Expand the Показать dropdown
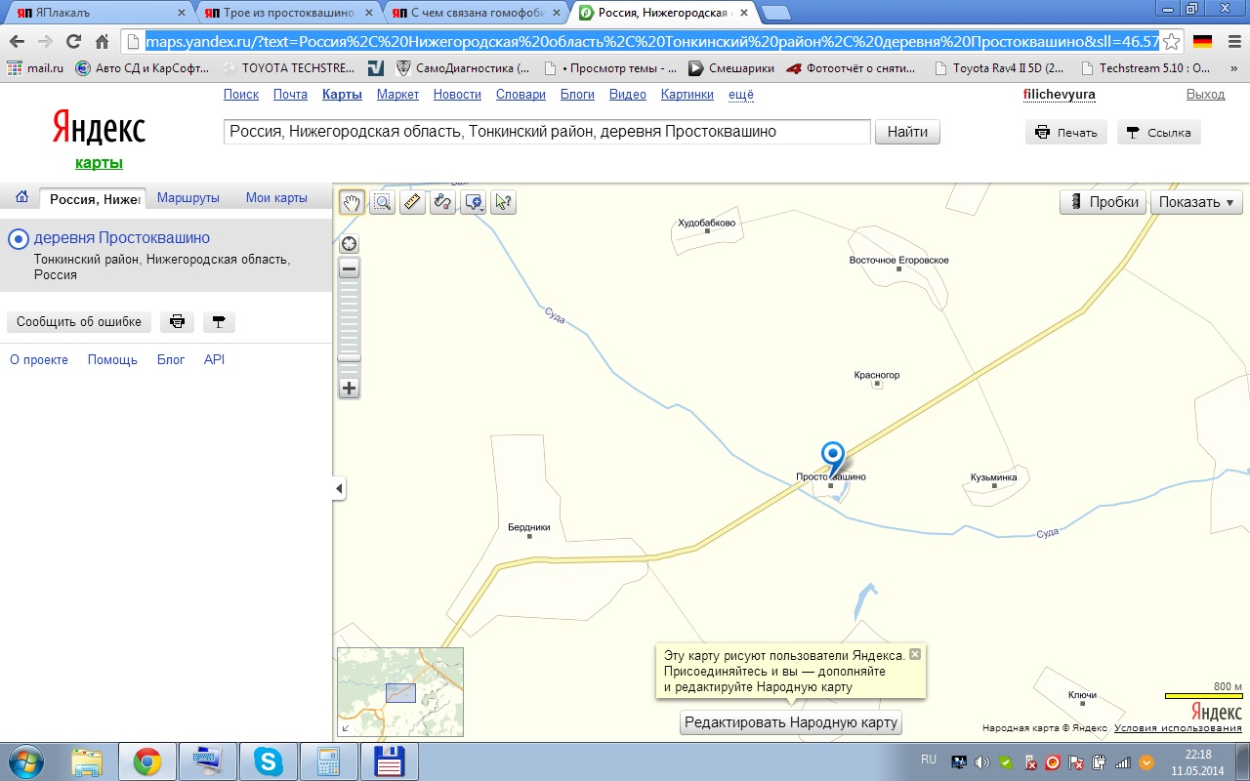This screenshot has height=781, width=1250. click(x=1195, y=202)
